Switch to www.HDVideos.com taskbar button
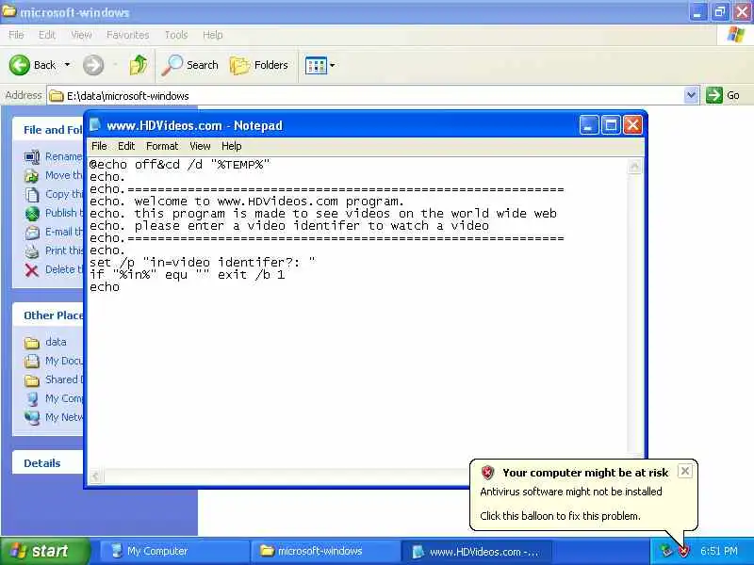The width and height of the screenshot is (754, 565). click(476, 551)
